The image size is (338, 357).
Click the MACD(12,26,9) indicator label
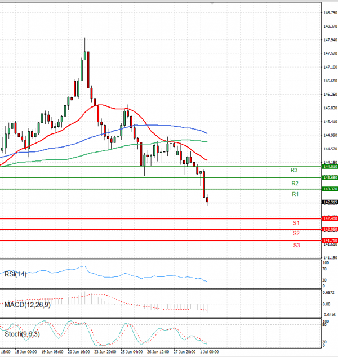[x=28, y=305]
